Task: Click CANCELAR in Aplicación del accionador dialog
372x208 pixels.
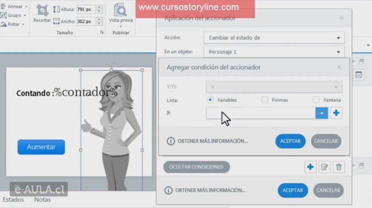Action: 328,190
